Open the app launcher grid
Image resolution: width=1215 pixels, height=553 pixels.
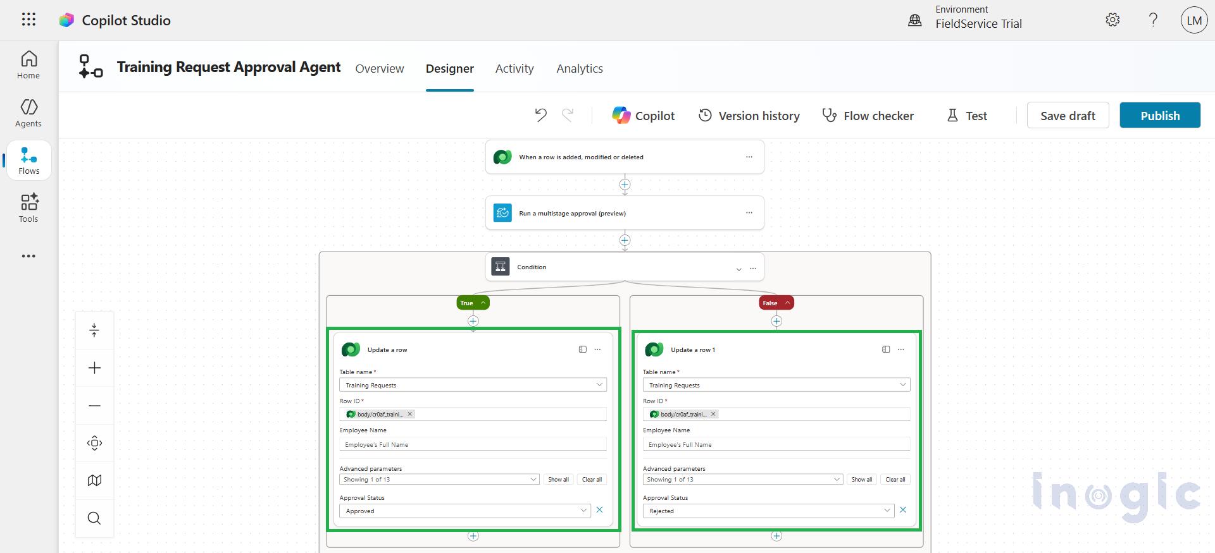pos(28,20)
